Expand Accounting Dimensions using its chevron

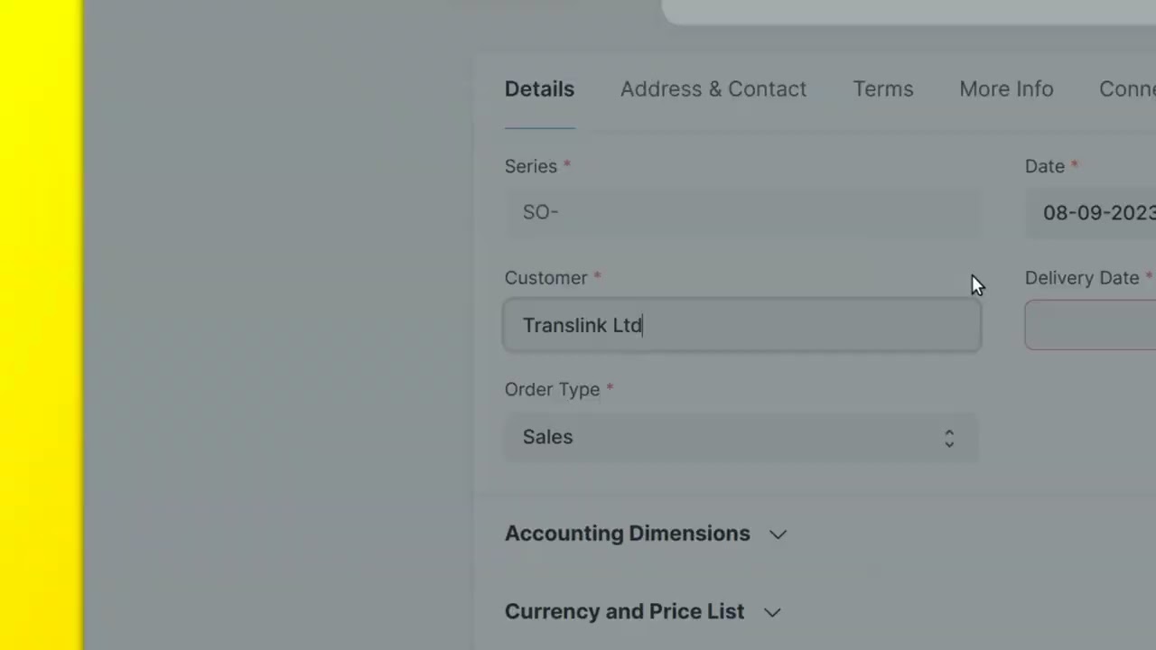[778, 534]
